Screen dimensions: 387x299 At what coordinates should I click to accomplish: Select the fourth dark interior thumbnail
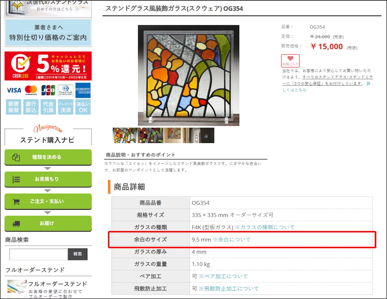[202, 135]
